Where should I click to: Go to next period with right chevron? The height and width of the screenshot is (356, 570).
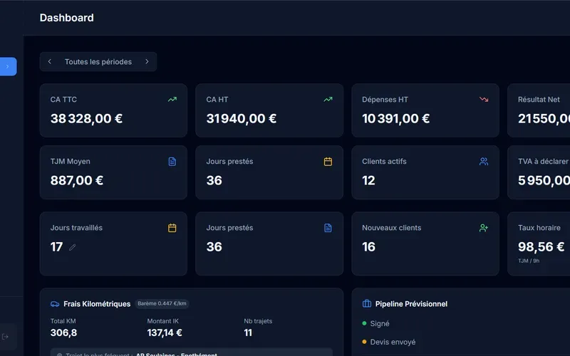(147, 62)
